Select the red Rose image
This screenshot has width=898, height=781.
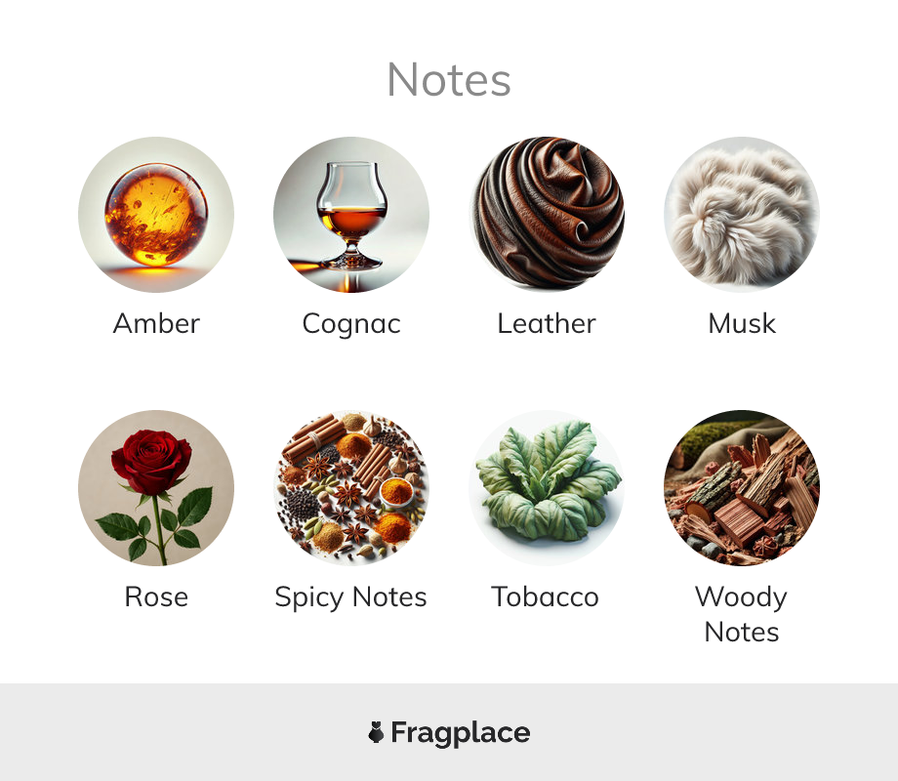(x=156, y=487)
